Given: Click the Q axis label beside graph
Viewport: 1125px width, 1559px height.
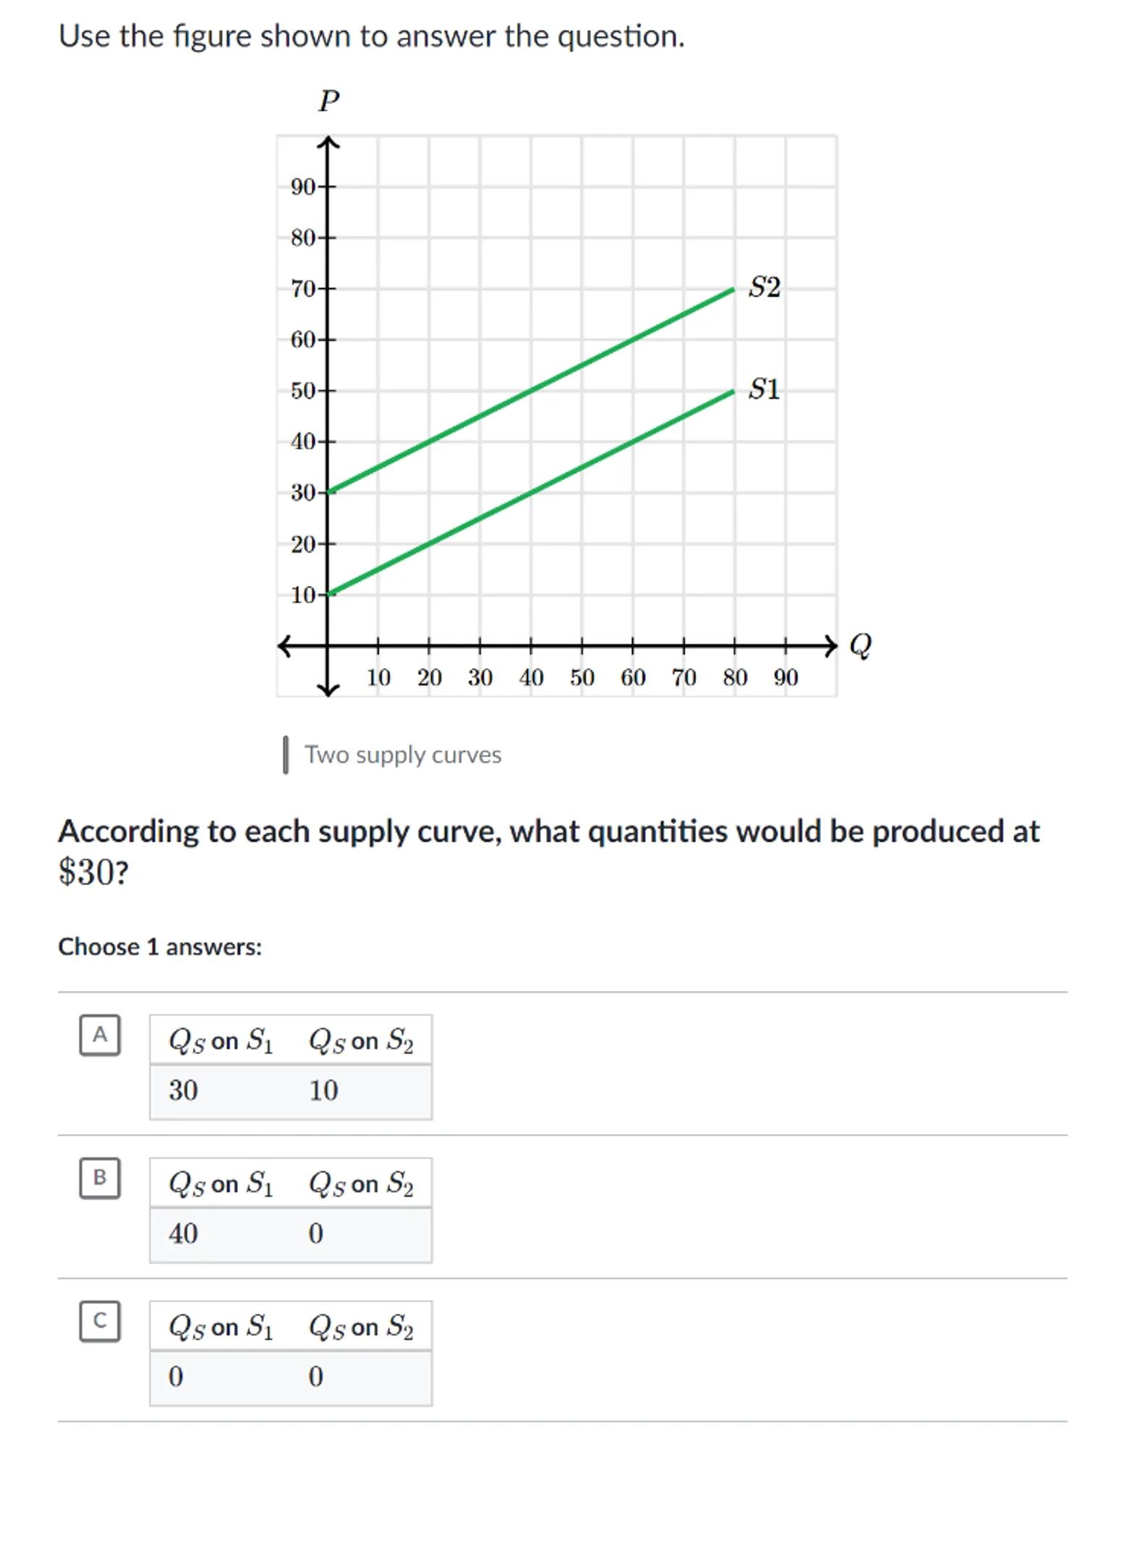Looking at the screenshot, I should click(x=860, y=644).
